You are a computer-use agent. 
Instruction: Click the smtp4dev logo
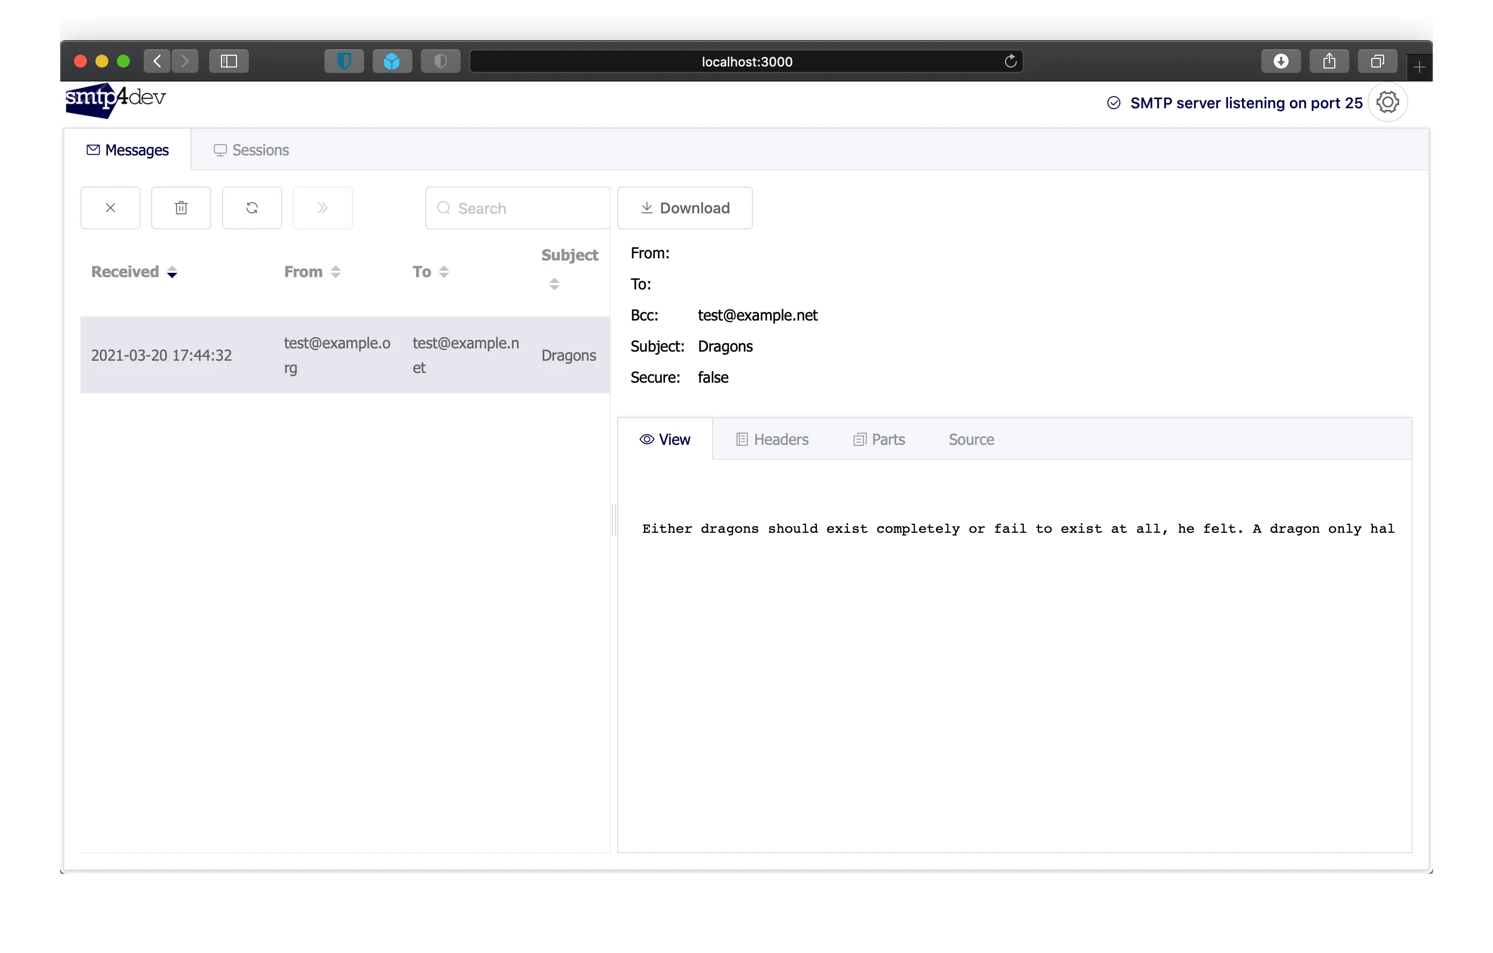coord(115,100)
